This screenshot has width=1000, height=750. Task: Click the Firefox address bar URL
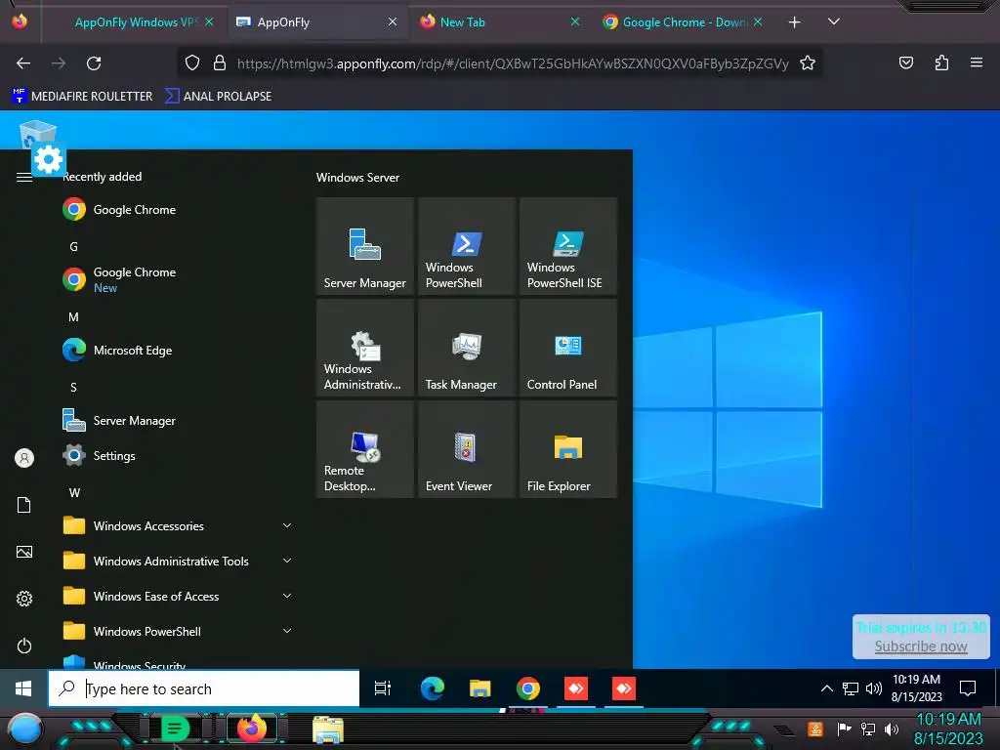click(x=513, y=63)
